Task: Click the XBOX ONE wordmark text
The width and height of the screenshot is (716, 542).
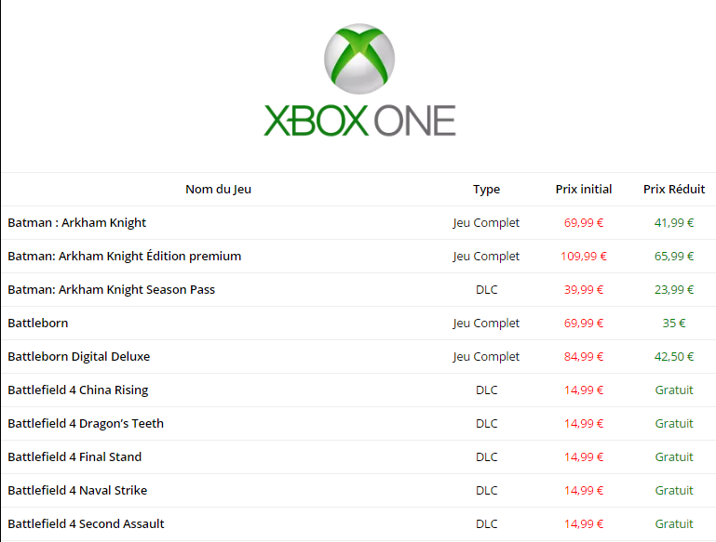Action: [359, 121]
